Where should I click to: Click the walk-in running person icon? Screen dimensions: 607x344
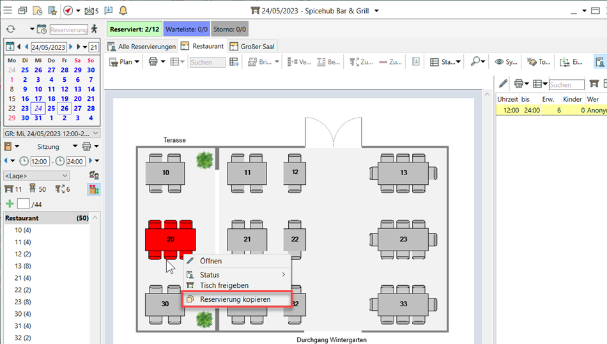pos(95,29)
